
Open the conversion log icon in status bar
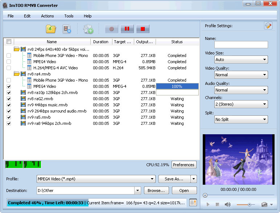pos(193,202)
